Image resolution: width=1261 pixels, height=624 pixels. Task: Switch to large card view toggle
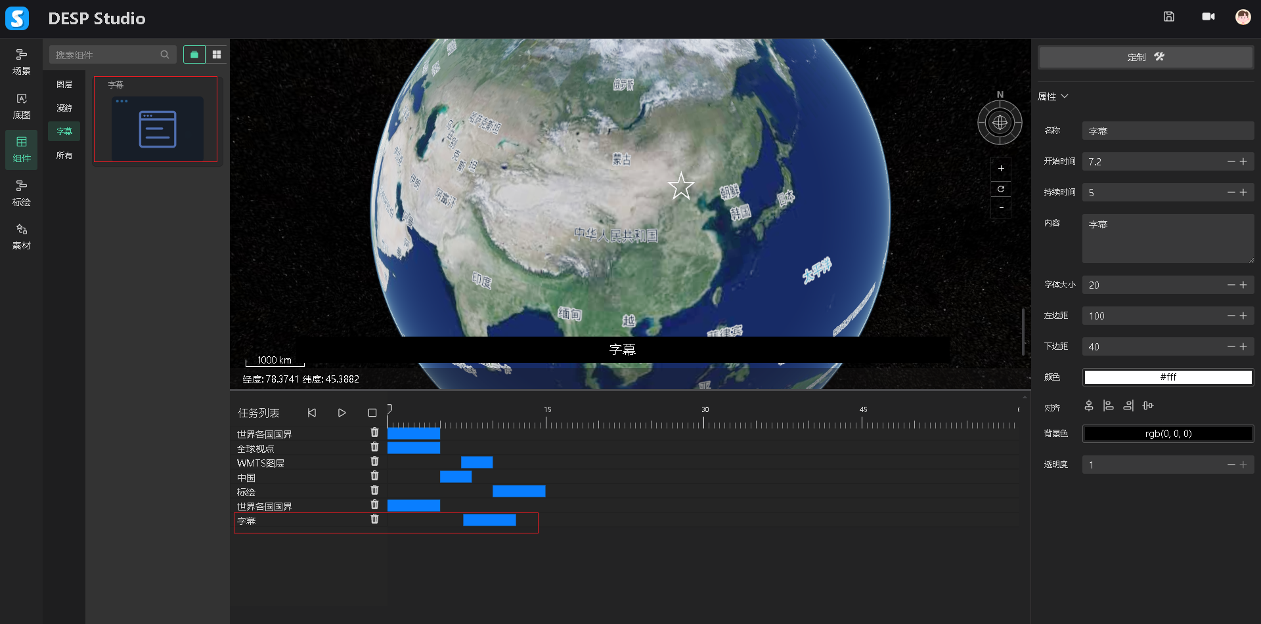[x=194, y=54]
